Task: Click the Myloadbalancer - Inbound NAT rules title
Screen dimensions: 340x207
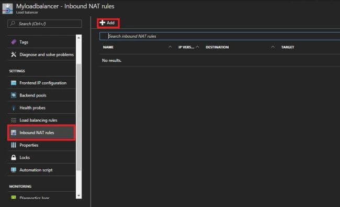Action: point(65,6)
